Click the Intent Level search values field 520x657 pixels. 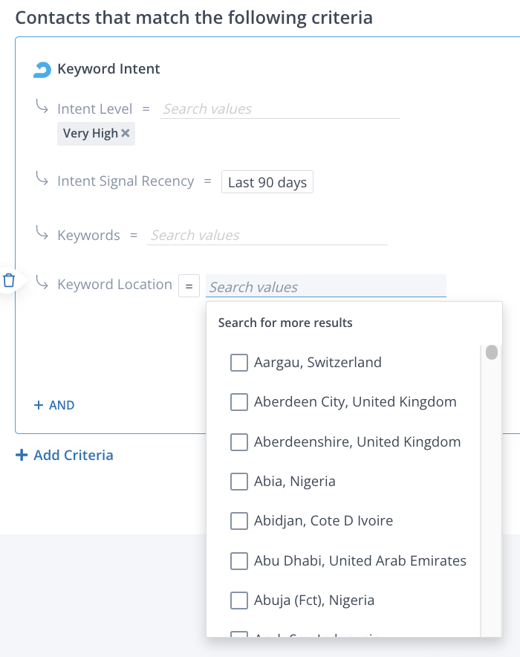click(x=279, y=109)
